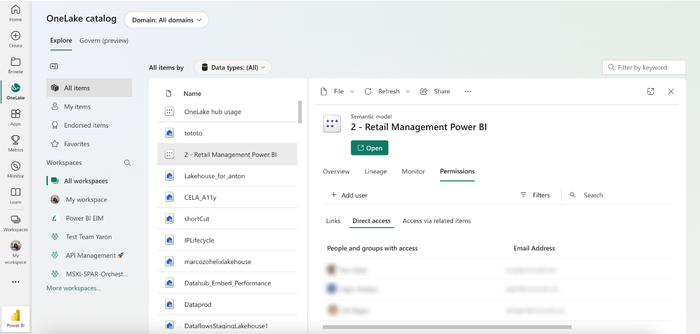The width and height of the screenshot is (700, 334).
Task: Select the marcozohelixlakehouse row
Action: 227,262
